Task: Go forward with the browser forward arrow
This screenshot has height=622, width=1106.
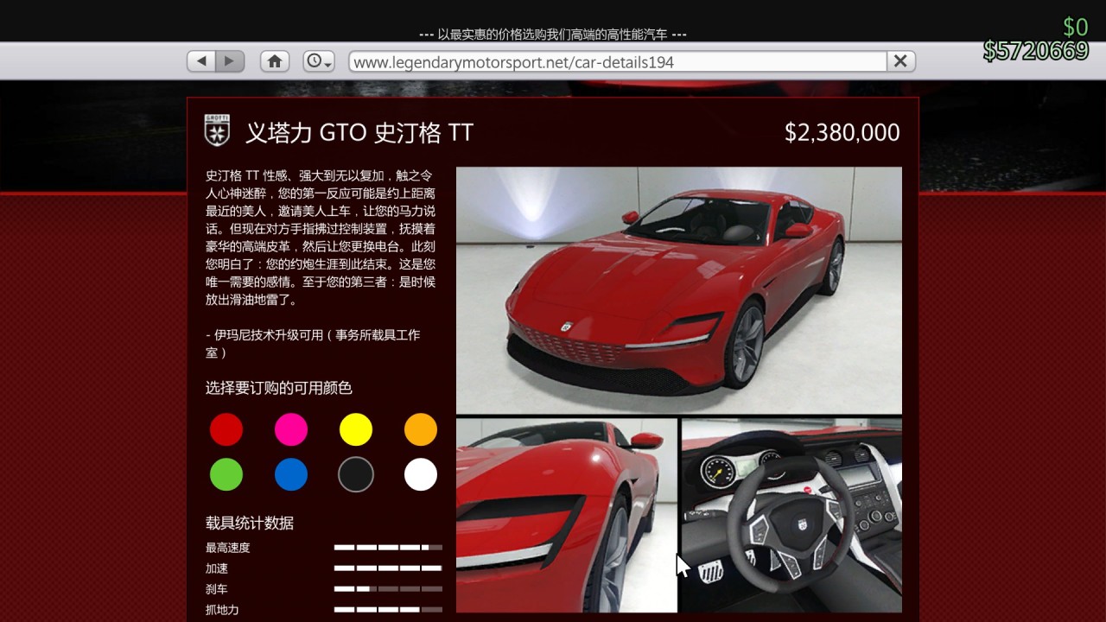Action: click(230, 61)
